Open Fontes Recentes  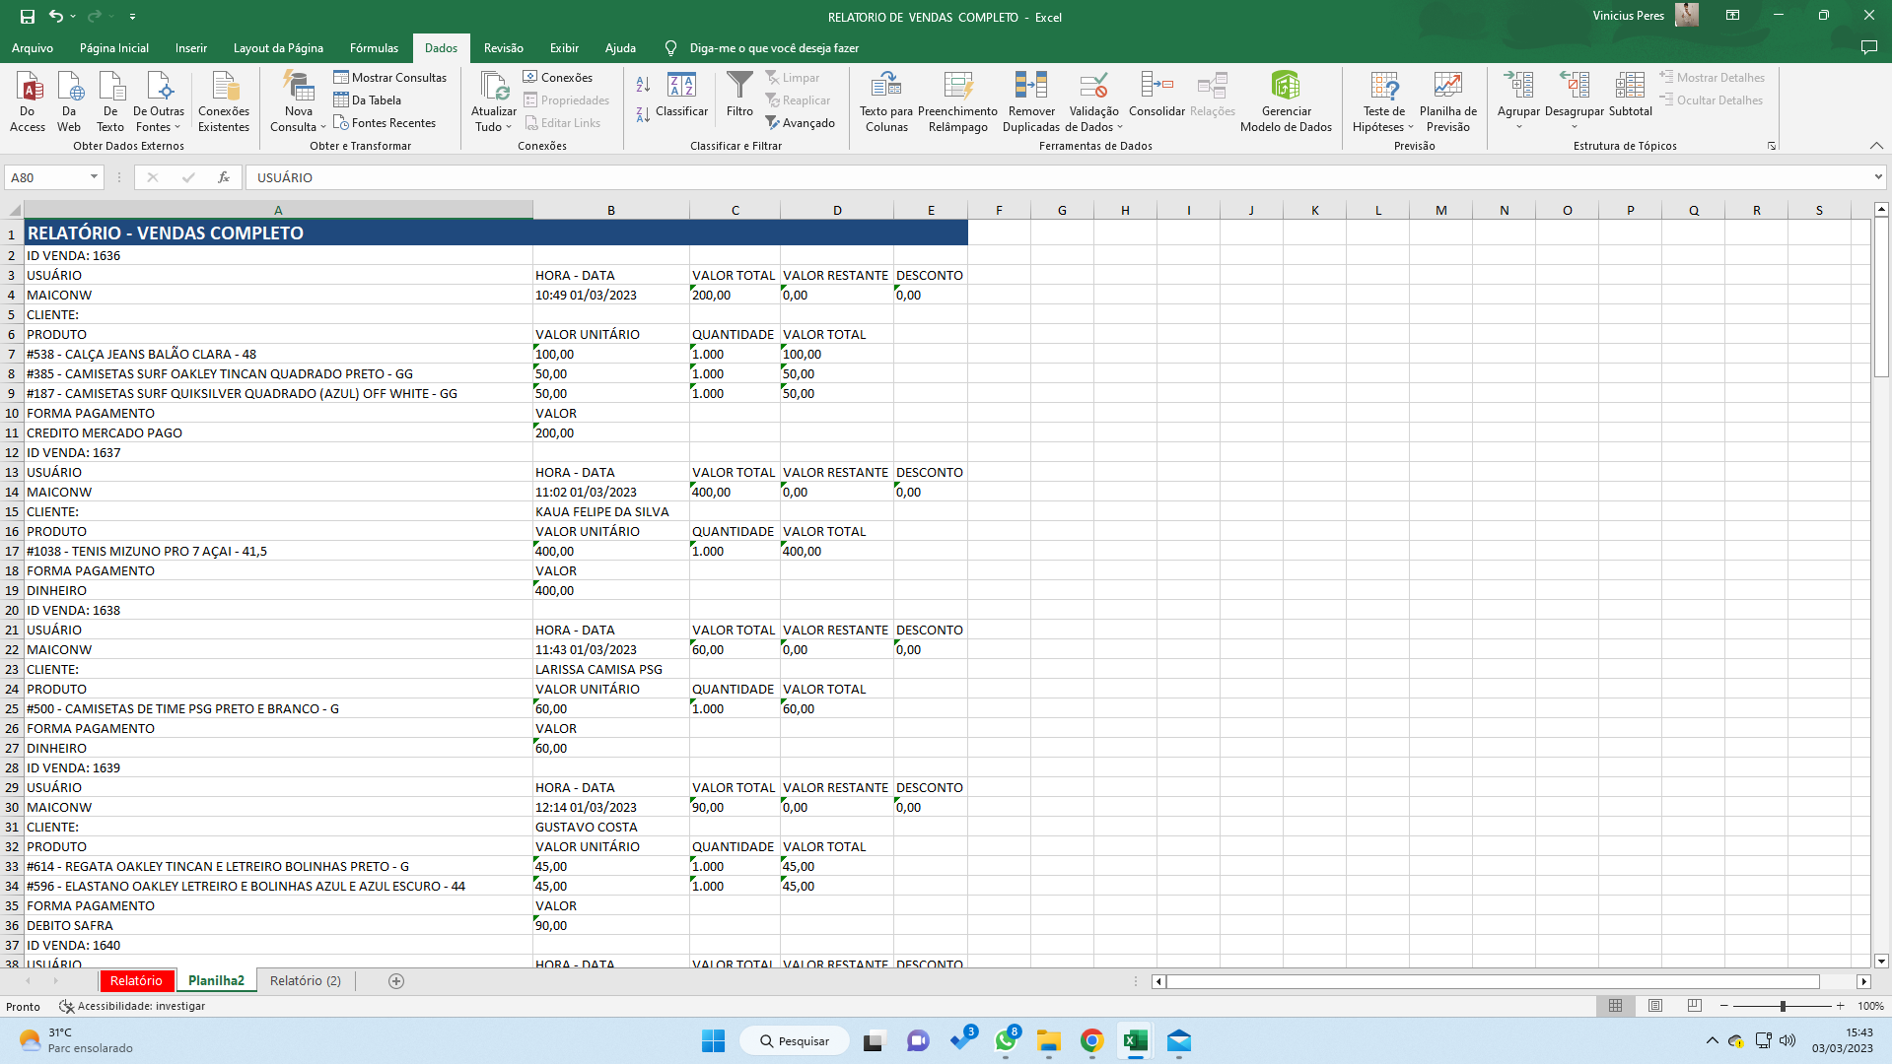(385, 122)
